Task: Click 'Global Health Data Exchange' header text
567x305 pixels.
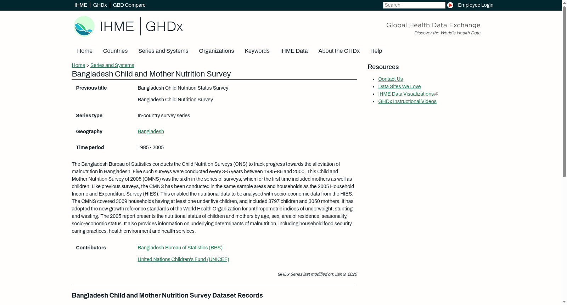Action: 433,25
